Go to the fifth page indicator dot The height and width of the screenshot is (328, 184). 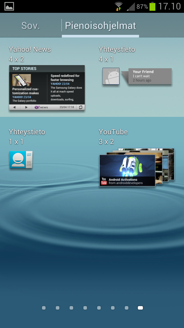(99, 308)
